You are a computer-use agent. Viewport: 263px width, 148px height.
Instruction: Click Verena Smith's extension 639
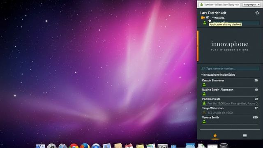pos(255,118)
